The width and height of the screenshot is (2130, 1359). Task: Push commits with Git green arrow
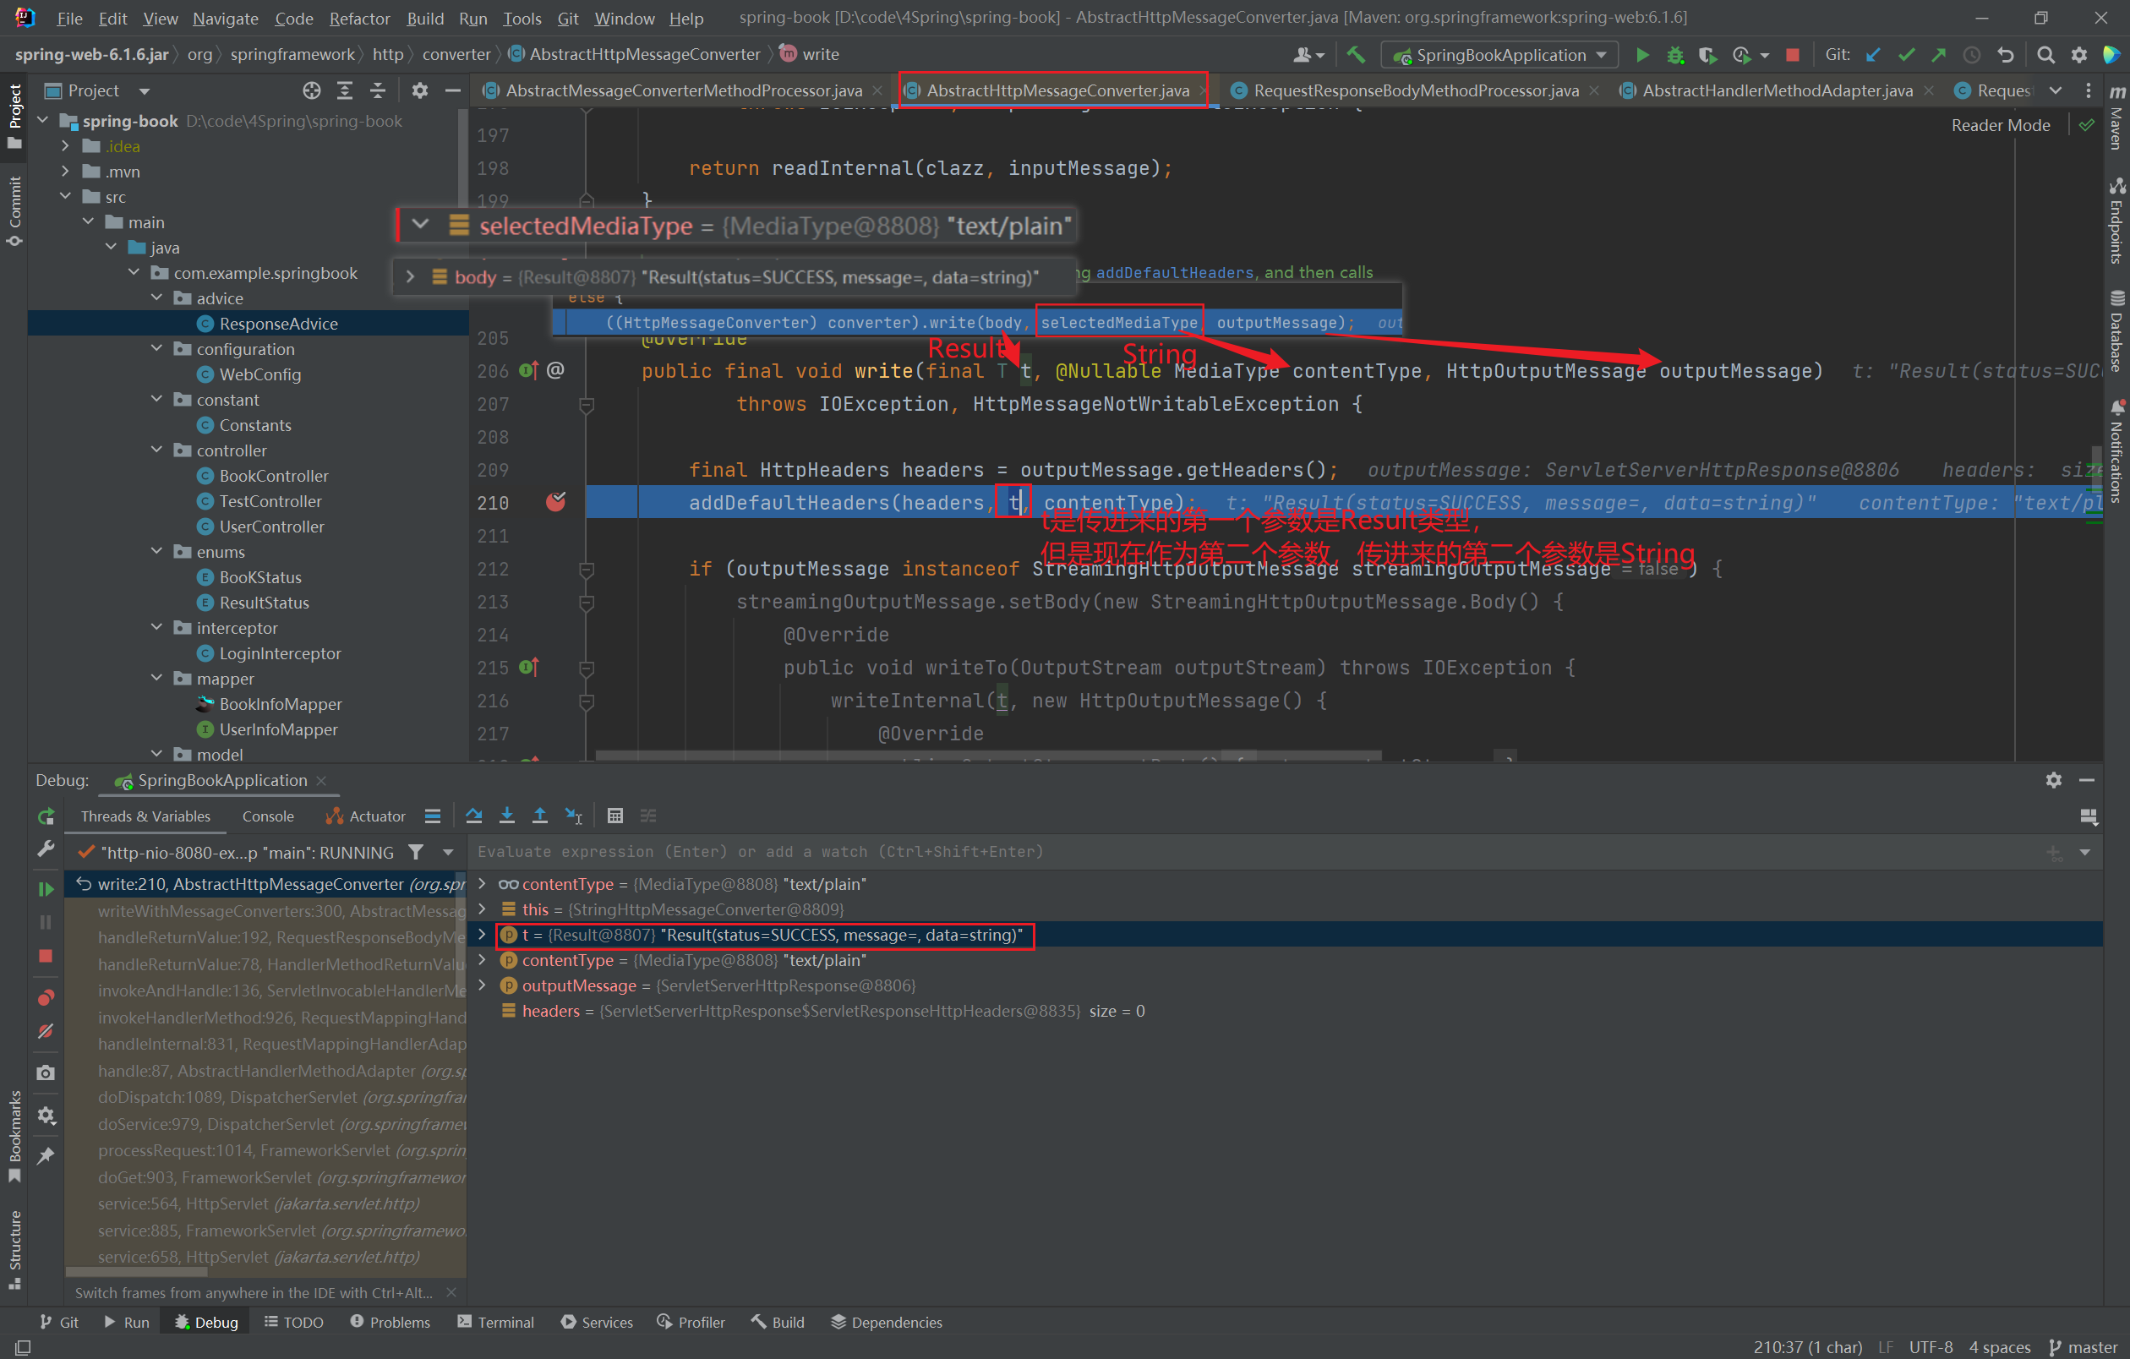click(1939, 55)
